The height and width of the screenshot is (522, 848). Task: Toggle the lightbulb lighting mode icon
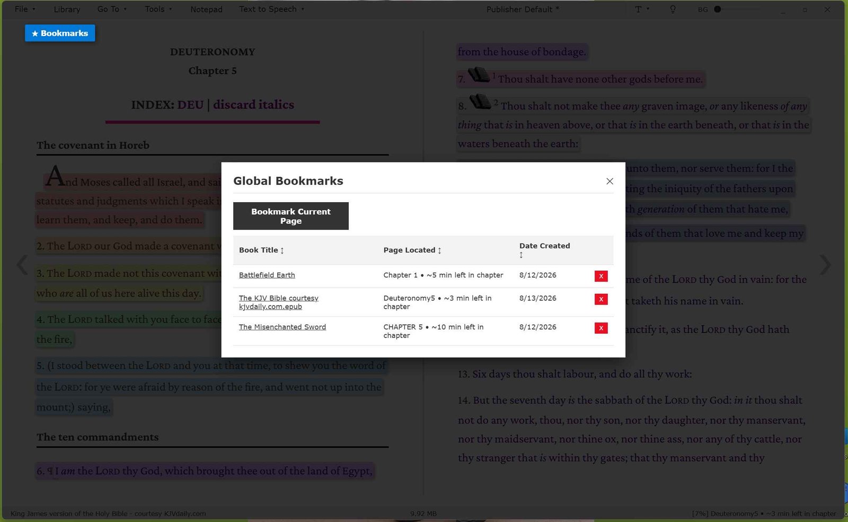(673, 9)
